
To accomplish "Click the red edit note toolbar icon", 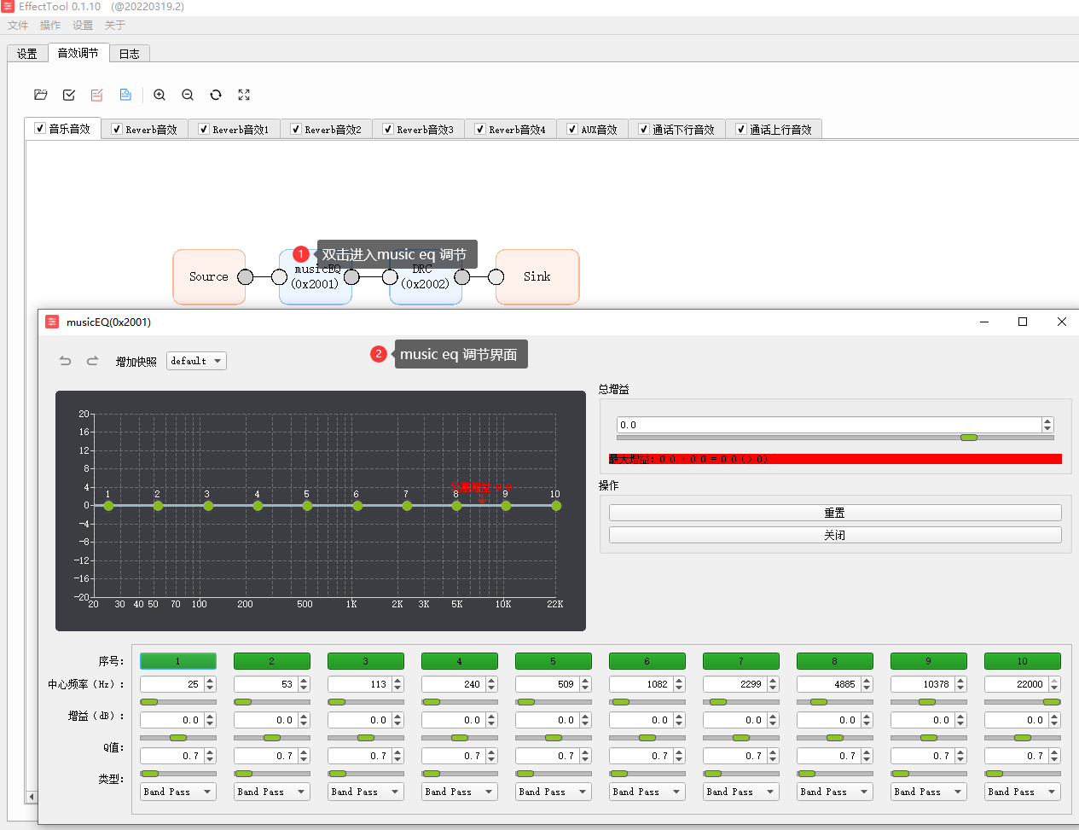I will click(x=97, y=95).
